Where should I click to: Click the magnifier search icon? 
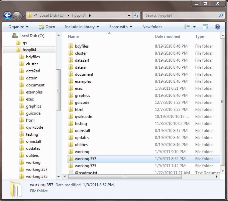click(x=221, y=15)
